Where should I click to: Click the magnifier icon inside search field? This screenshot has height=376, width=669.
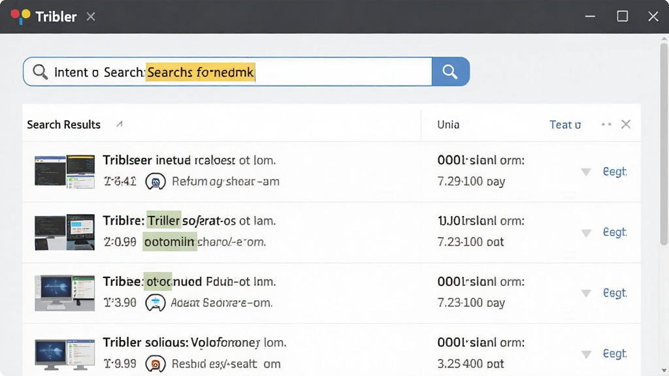click(40, 72)
